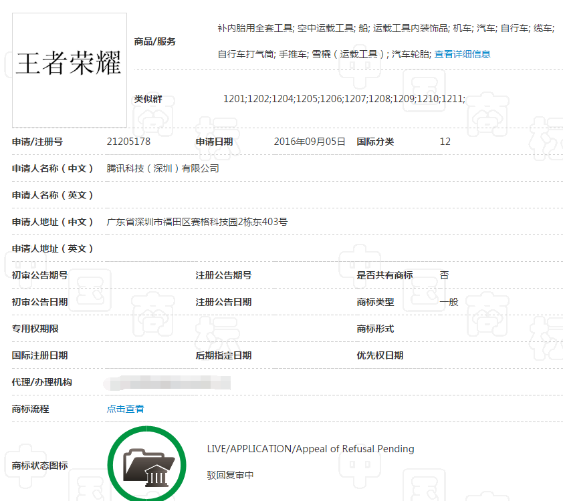This screenshot has width=563, height=501.
Task: Select the 是否共有商标 value 否
Action: click(x=444, y=275)
